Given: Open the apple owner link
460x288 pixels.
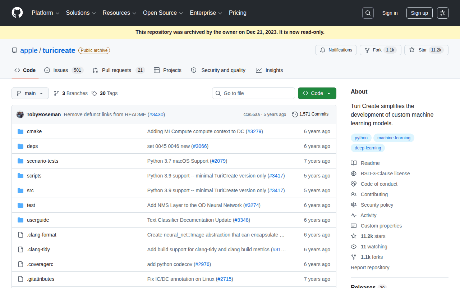Looking at the screenshot, I should tap(29, 50).
